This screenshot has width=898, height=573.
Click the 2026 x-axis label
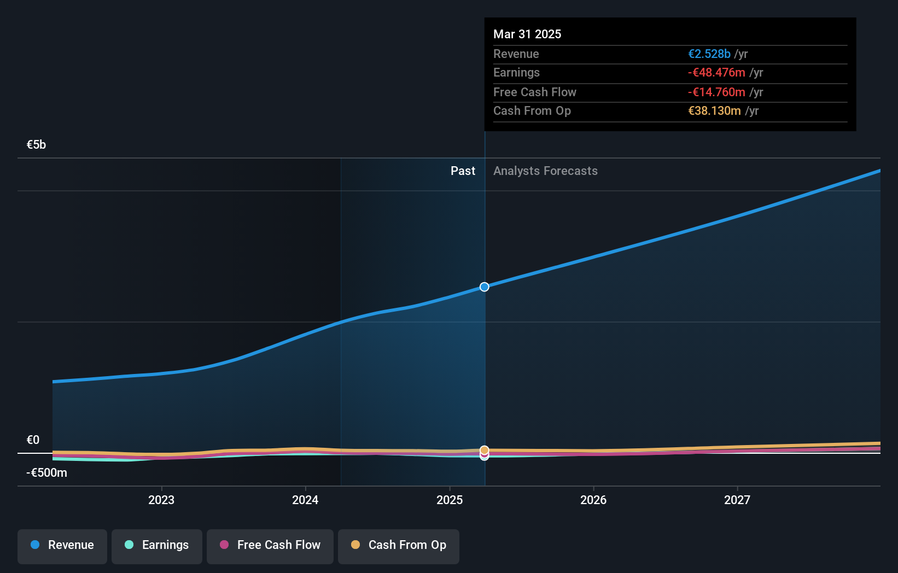pyautogui.click(x=593, y=500)
